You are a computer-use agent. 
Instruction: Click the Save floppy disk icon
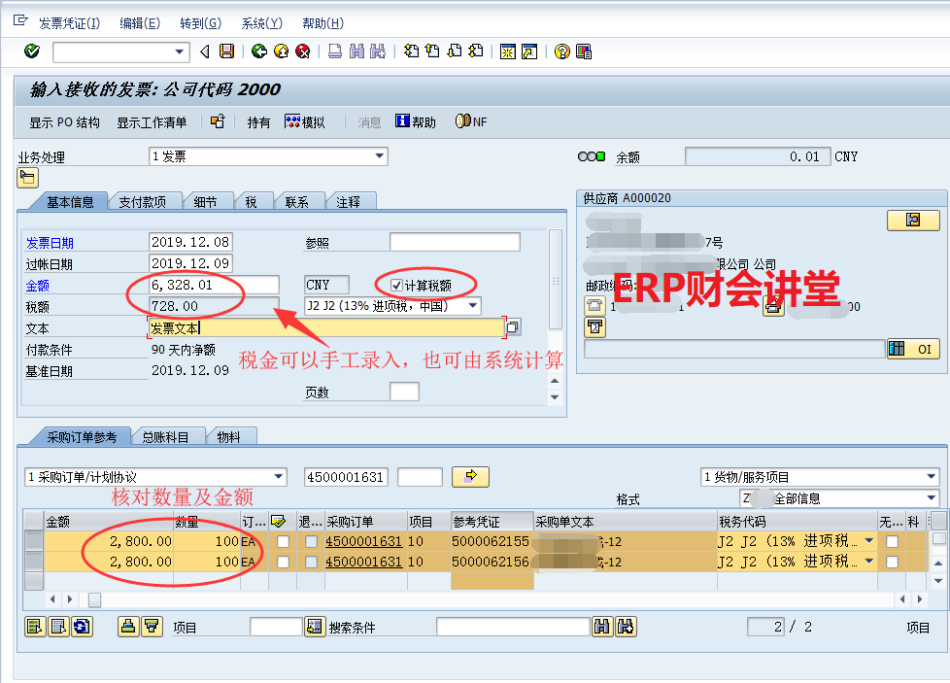pos(226,51)
